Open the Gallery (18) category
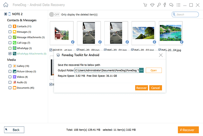 pyautogui.click(x=23, y=66)
